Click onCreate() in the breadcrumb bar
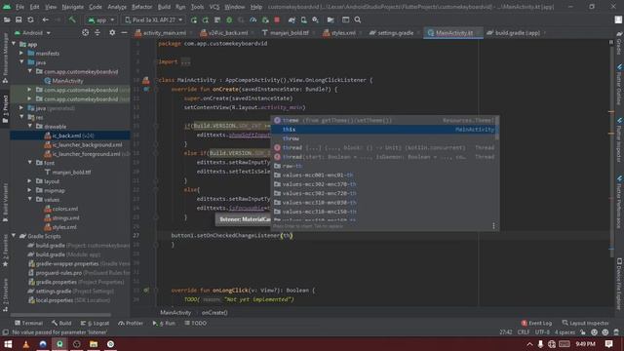This screenshot has height=351, width=624. coord(214,312)
